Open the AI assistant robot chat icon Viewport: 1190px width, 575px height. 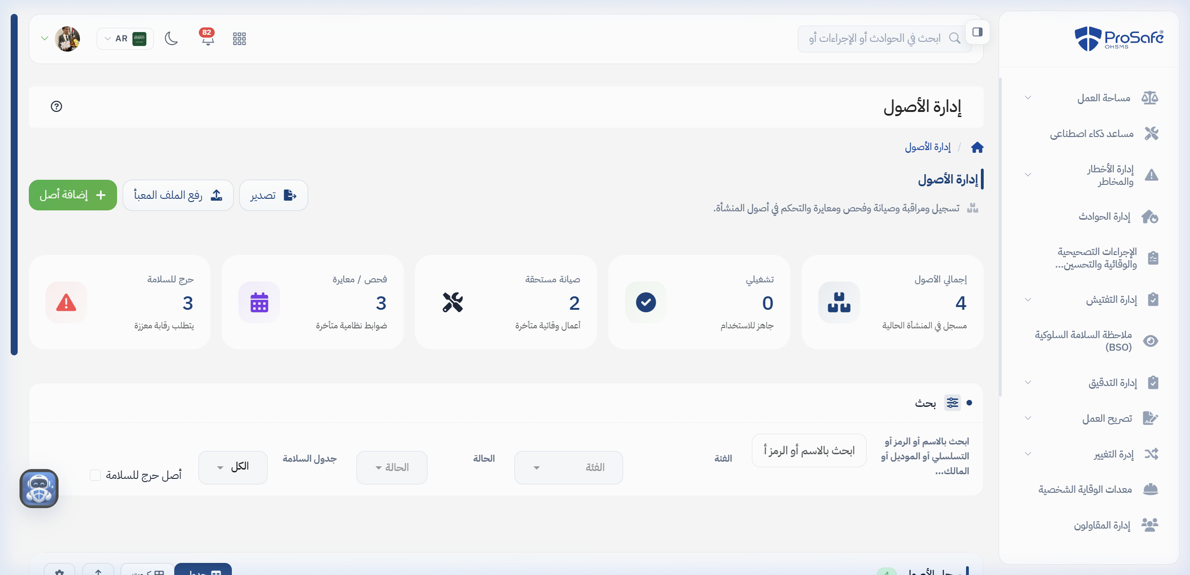[39, 489]
